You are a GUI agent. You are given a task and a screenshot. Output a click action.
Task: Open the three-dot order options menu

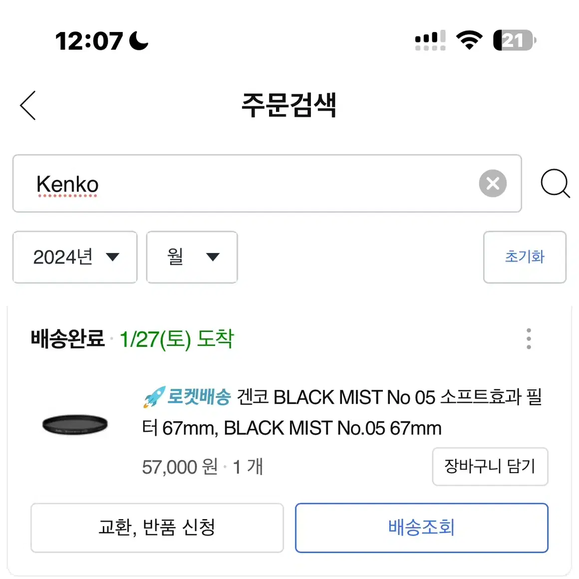(529, 338)
